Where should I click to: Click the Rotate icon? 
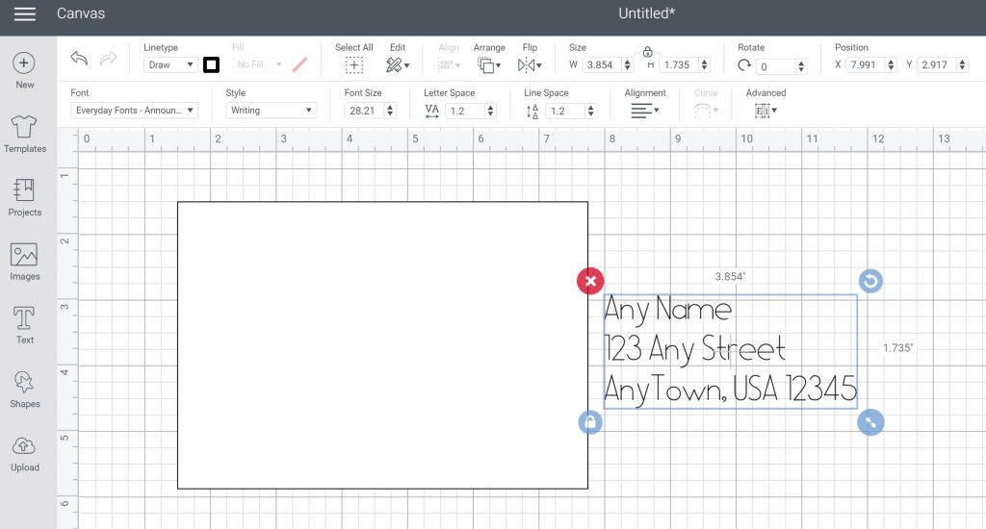pyautogui.click(x=744, y=65)
